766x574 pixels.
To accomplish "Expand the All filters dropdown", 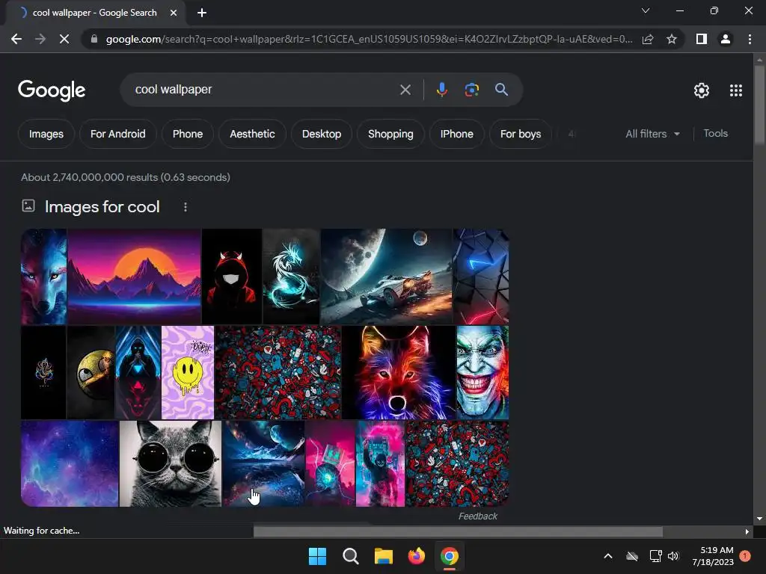I will 652,134.
